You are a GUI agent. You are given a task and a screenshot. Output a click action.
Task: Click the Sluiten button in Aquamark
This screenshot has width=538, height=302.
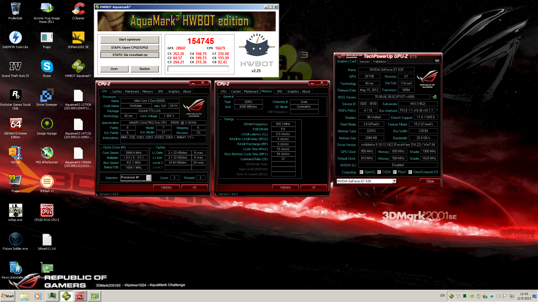(145, 69)
